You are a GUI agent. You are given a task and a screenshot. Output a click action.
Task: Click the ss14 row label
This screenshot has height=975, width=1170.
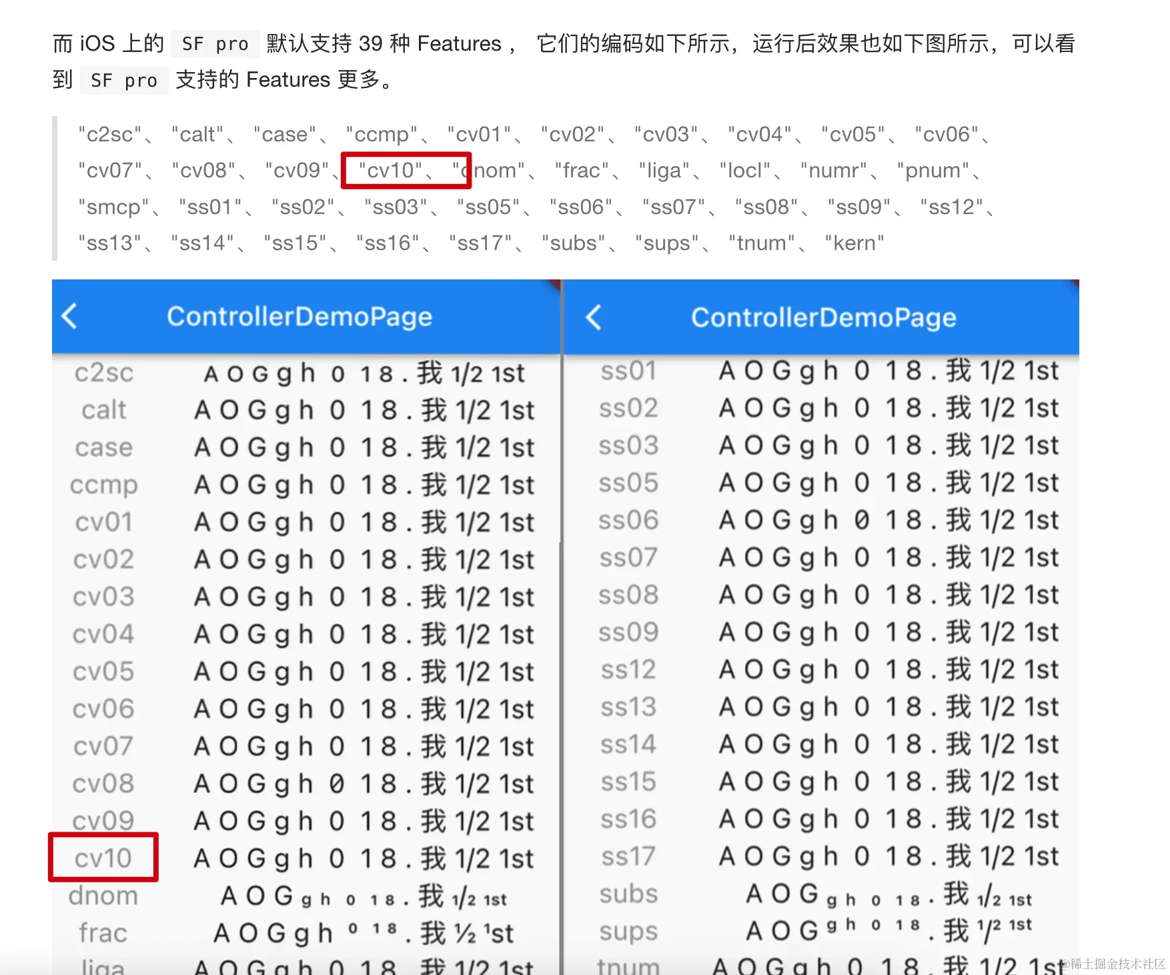tap(628, 744)
